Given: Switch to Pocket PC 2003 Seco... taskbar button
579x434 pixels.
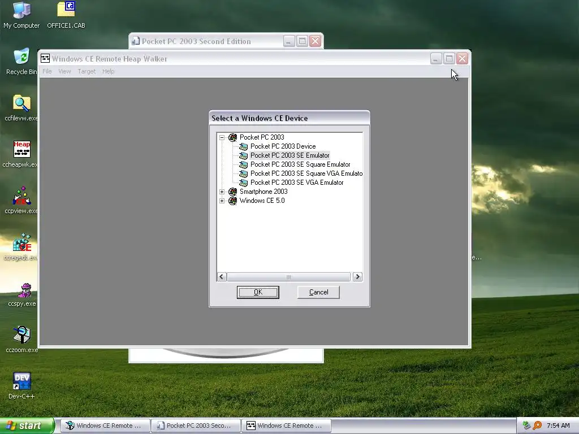Looking at the screenshot, I should tap(196, 426).
